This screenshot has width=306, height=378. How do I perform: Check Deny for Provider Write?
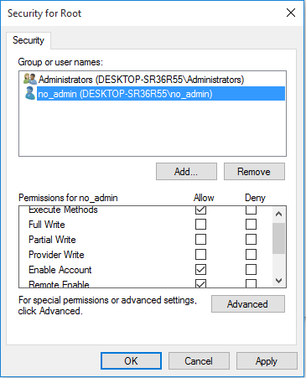[x=251, y=254]
